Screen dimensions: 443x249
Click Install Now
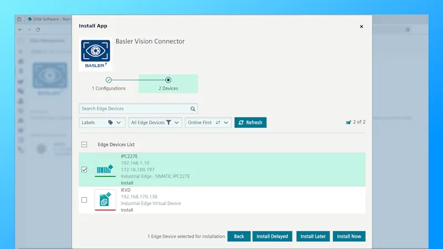pyautogui.click(x=349, y=236)
